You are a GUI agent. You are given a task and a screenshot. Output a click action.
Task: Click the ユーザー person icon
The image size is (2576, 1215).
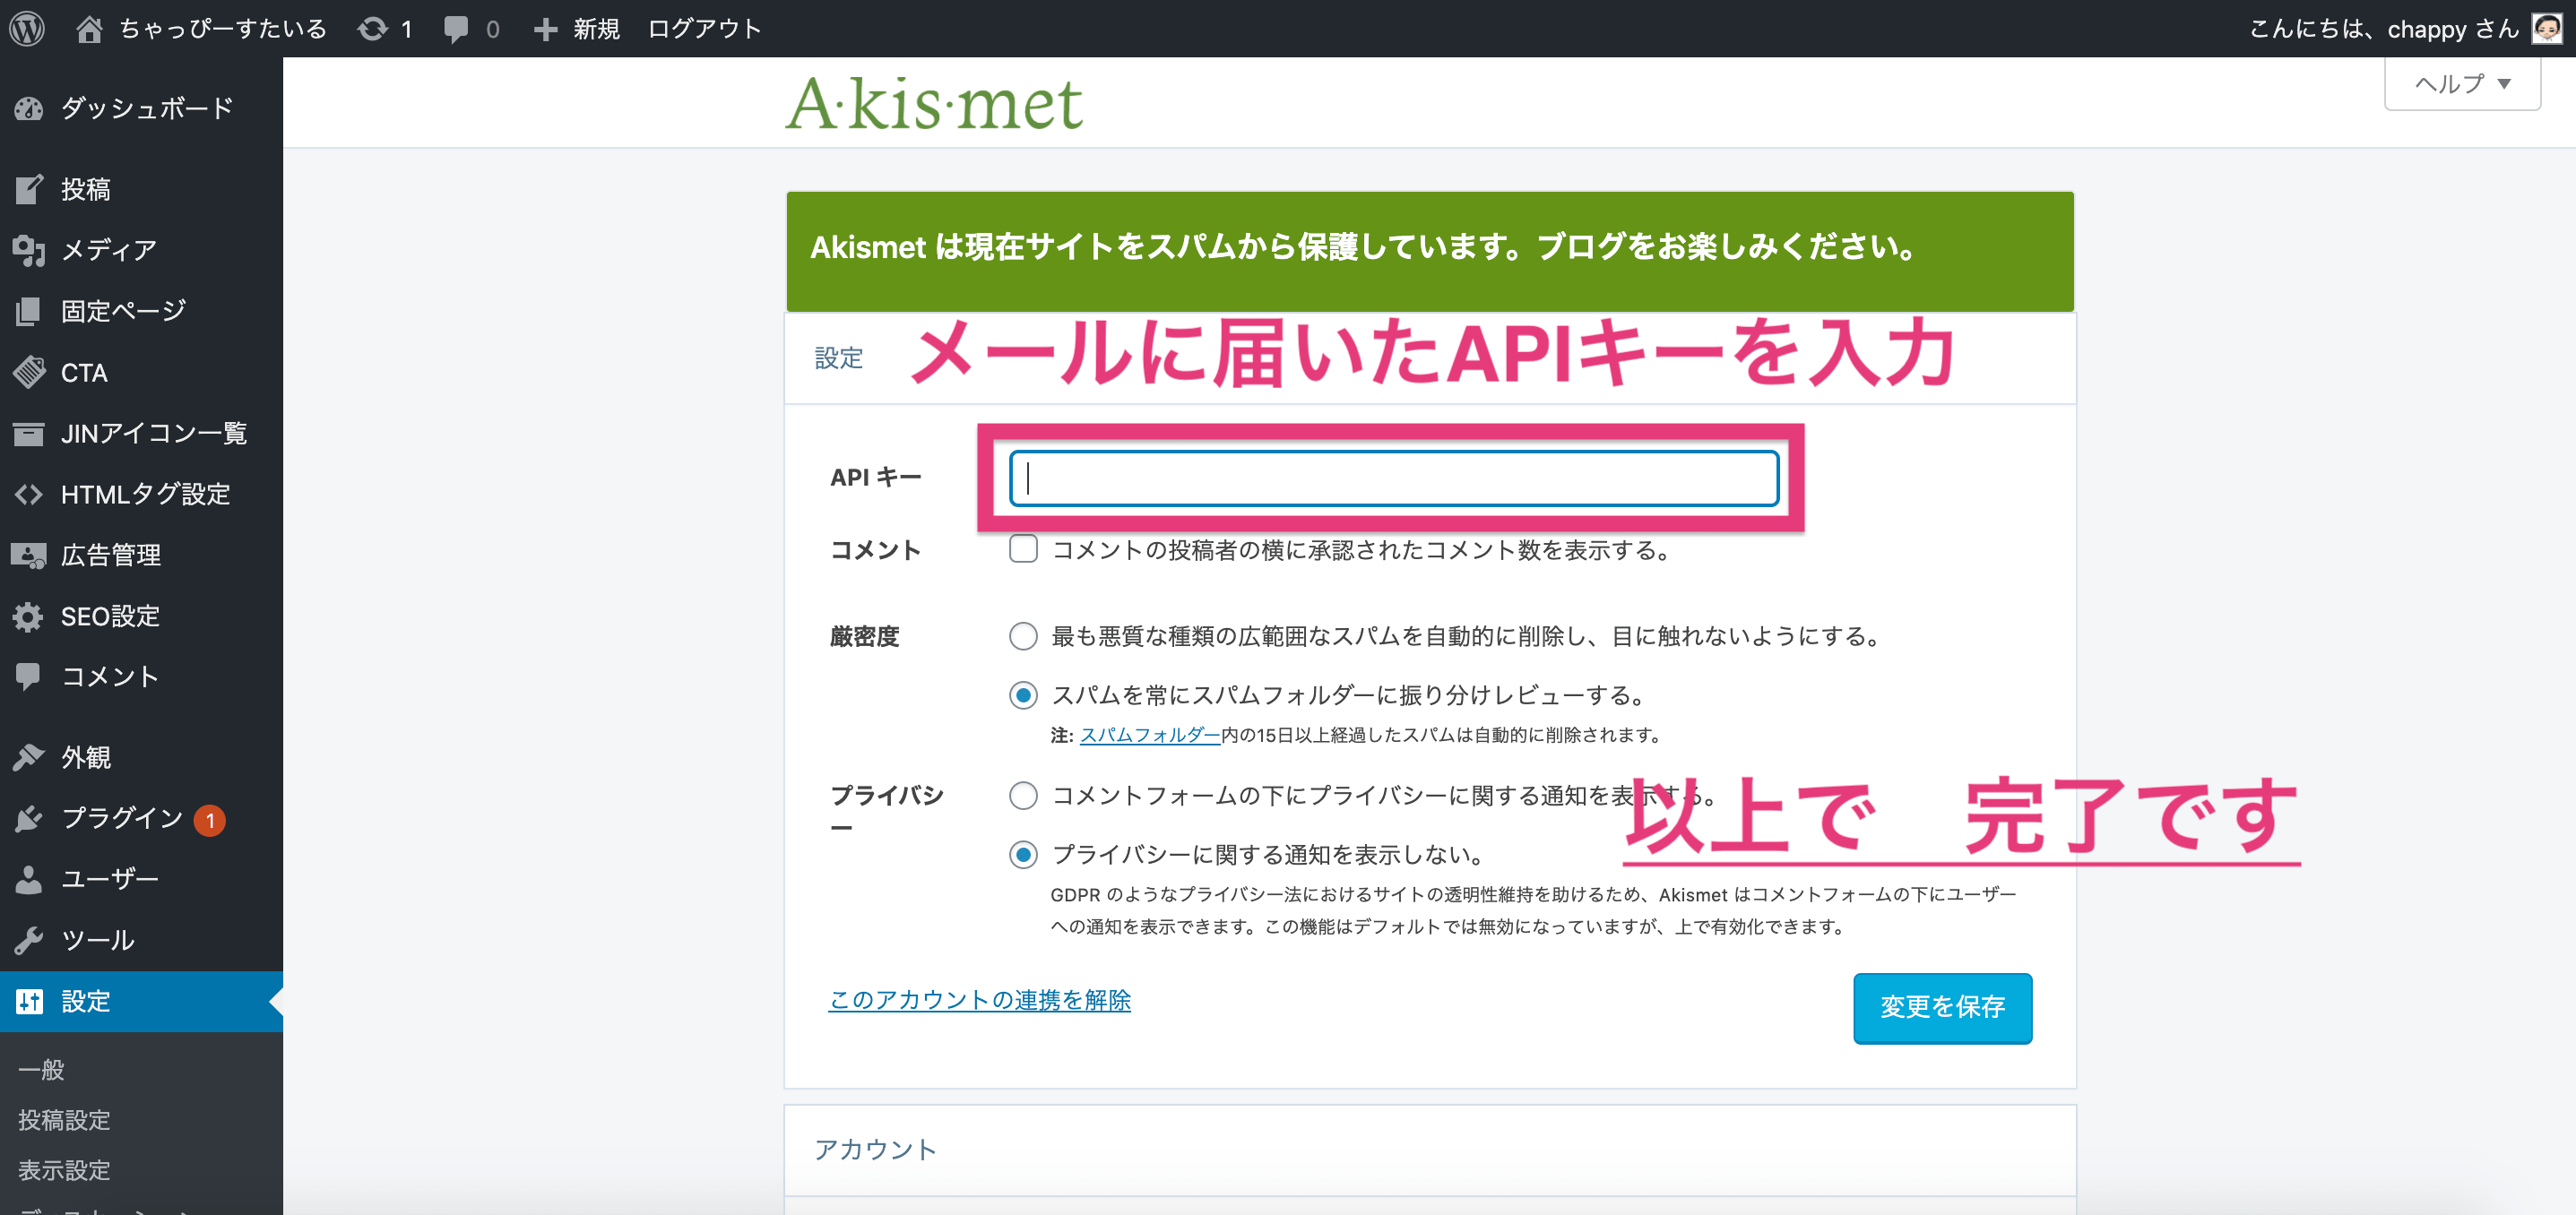click(29, 879)
